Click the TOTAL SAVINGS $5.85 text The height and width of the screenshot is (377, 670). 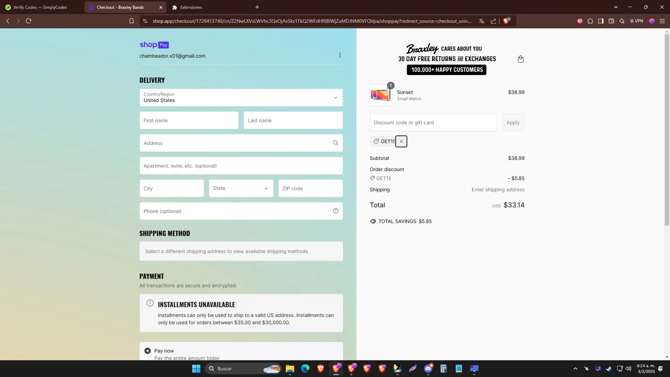click(x=405, y=221)
